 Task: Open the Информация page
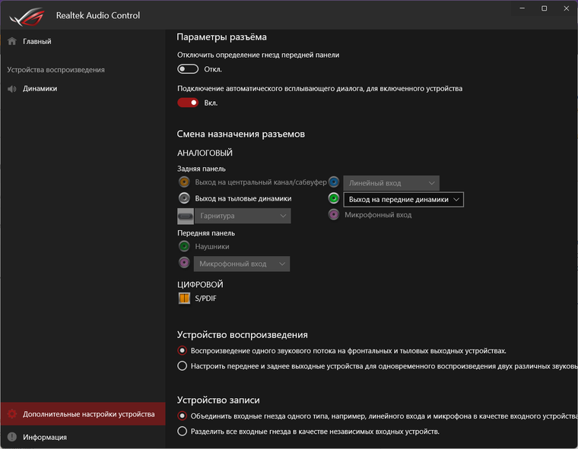pos(83,437)
